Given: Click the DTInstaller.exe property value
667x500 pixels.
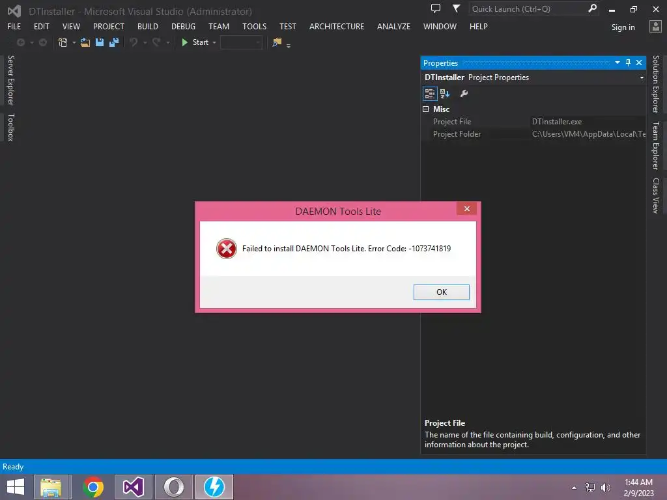Looking at the screenshot, I should point(556,122).
